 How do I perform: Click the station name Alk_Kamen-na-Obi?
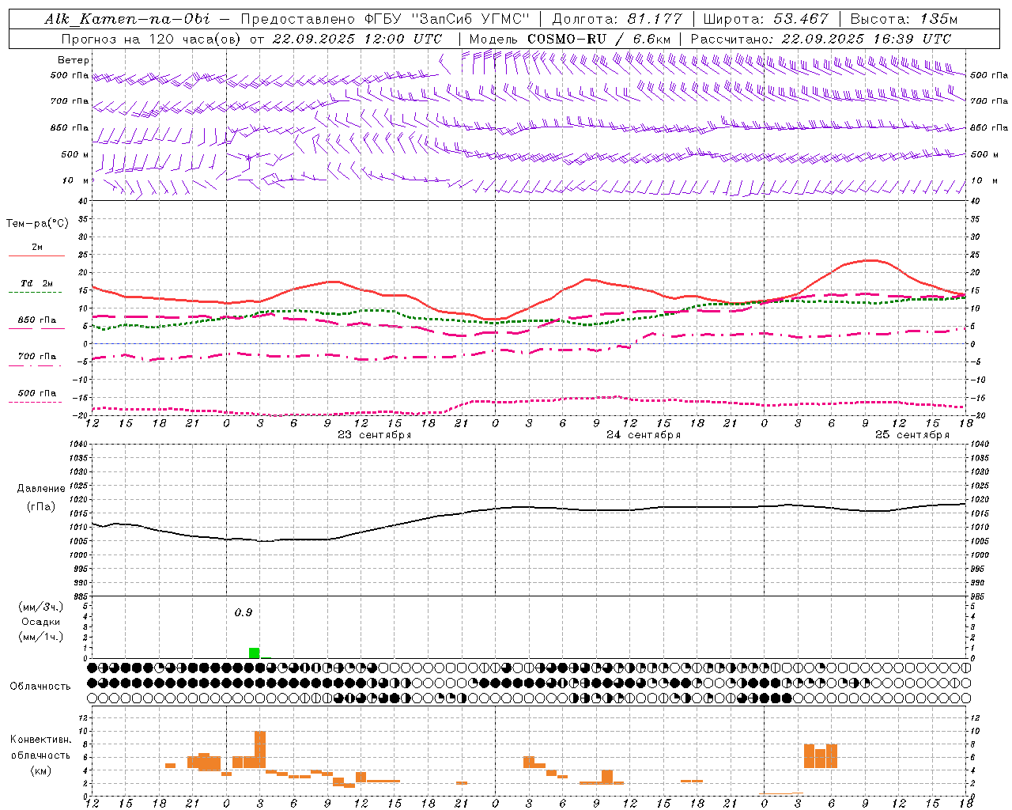coord(127,19)
